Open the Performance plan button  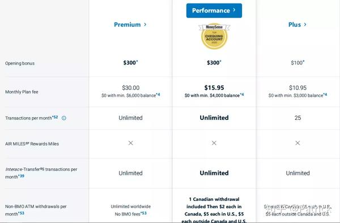(x=214, y=10)
